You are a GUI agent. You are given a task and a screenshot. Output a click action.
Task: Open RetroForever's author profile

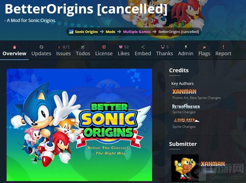point(186,107)
